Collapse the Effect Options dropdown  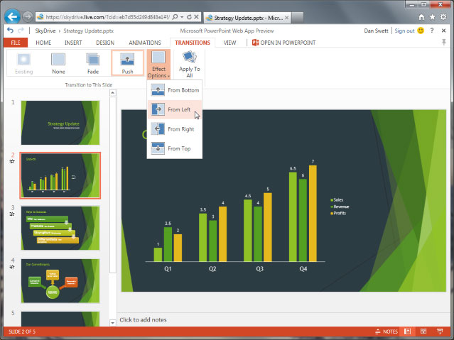pyautogui.click(x=158, y=65)
